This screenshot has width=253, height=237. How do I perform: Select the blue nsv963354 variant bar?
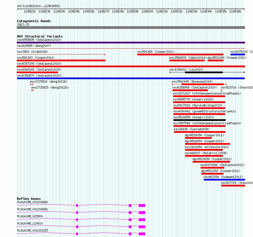[x=225, y=180]
